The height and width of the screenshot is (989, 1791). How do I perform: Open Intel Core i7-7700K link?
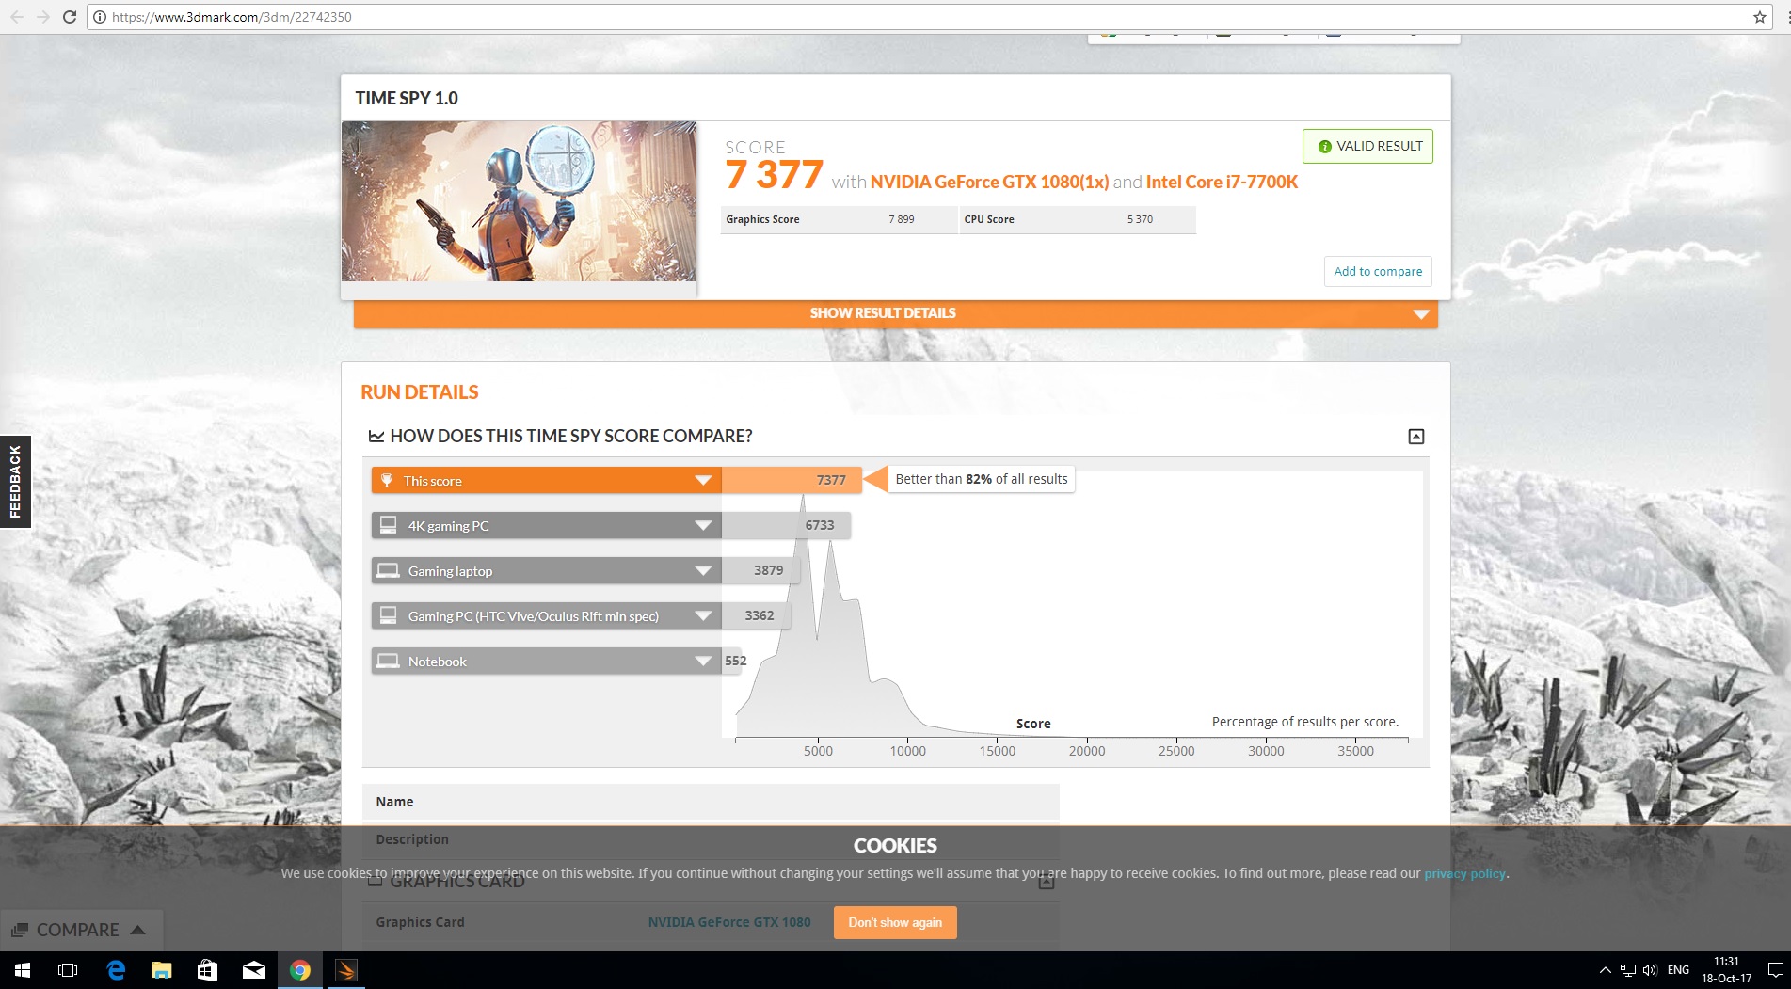[1222, 182]
